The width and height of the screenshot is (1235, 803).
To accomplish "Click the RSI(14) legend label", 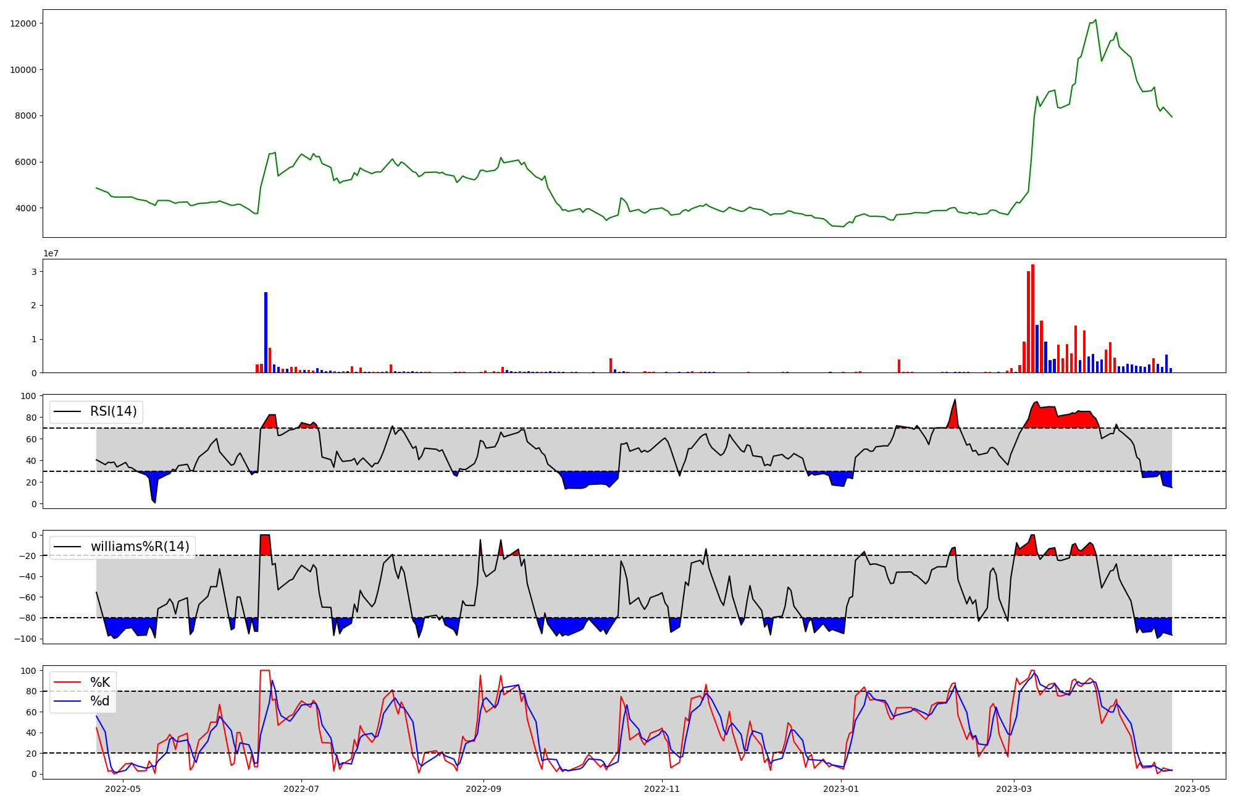I will point(114,411).
